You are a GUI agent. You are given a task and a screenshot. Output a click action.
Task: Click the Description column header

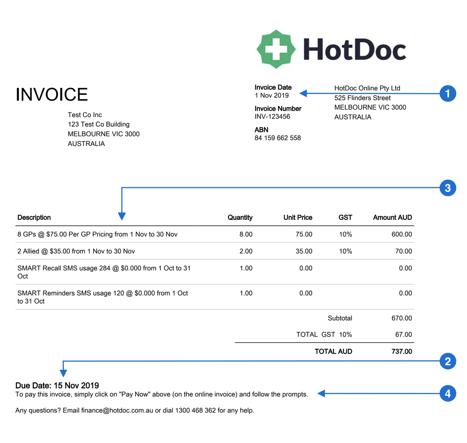(34, 217)
